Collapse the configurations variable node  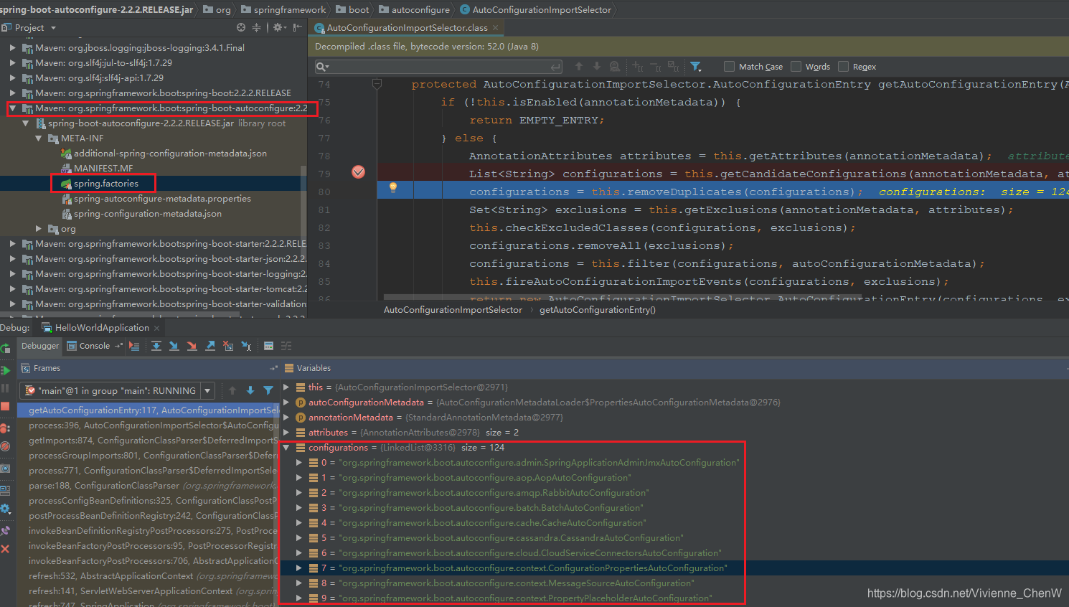coord(286,448)
